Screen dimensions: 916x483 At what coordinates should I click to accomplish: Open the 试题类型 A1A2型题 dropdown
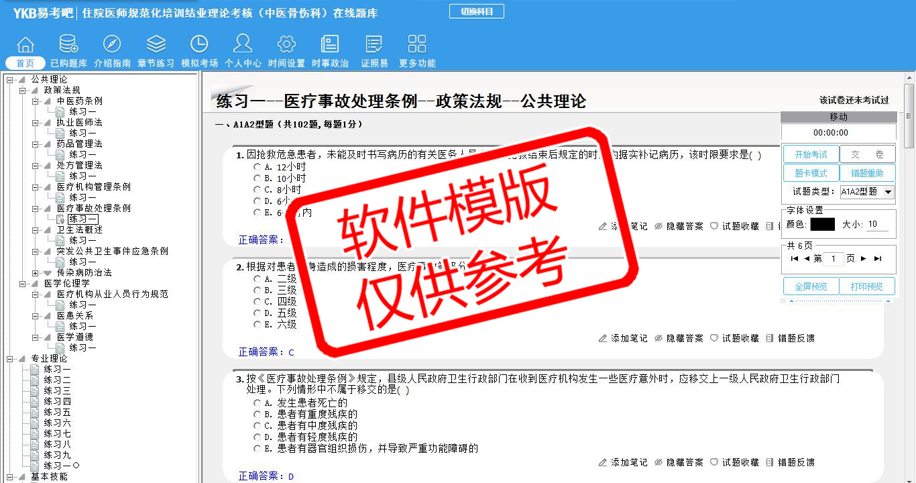pos(866,192)
